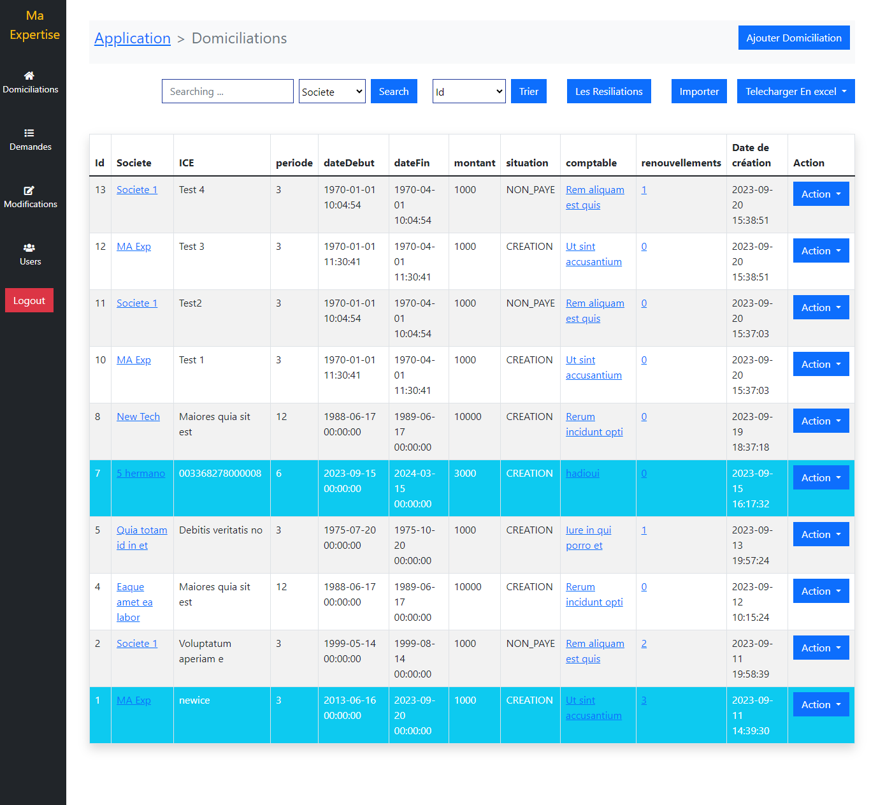Screen dimensions: 878x805
Task: Click the Application breadcrumb link
Action: [x=133, y=38]
